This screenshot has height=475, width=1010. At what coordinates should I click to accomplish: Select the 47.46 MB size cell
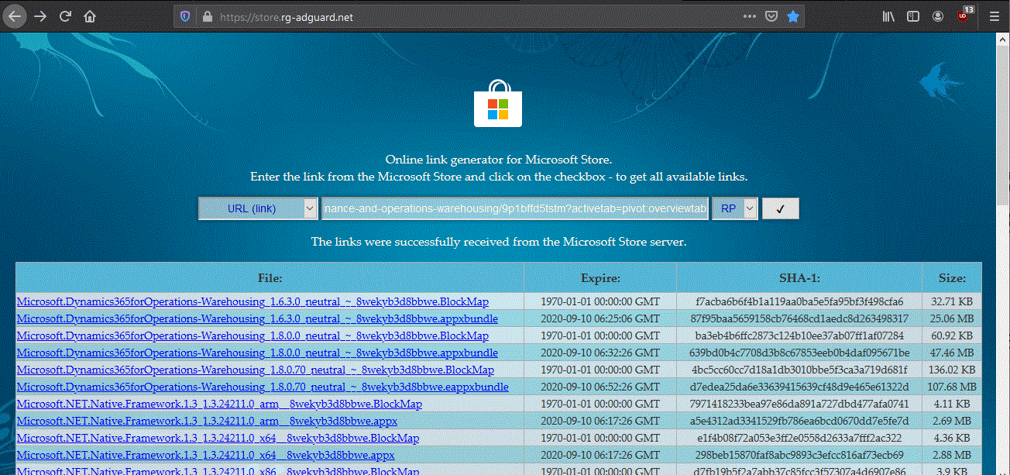point(952,353)
